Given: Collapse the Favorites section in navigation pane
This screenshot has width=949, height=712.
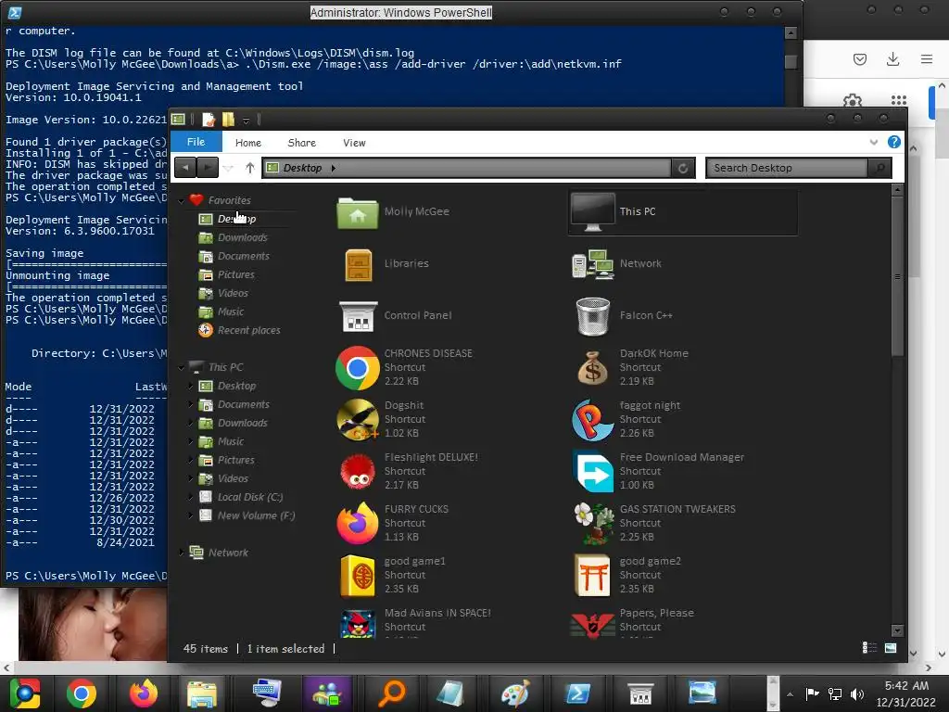Looking at the screenshot, I should click(182, 200).
